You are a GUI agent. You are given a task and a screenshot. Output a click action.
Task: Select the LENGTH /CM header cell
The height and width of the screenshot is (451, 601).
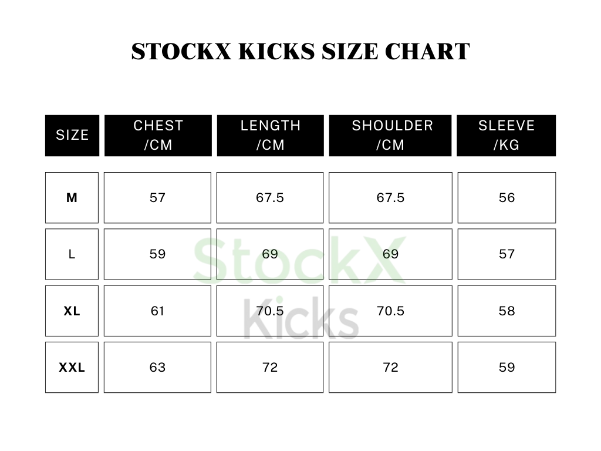tap(270, 135)
